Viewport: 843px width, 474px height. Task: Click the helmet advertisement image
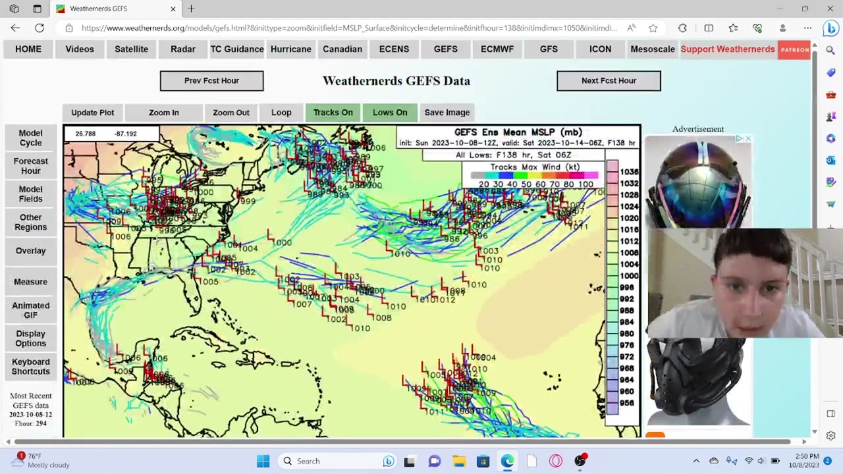click(x=698, y=183)
